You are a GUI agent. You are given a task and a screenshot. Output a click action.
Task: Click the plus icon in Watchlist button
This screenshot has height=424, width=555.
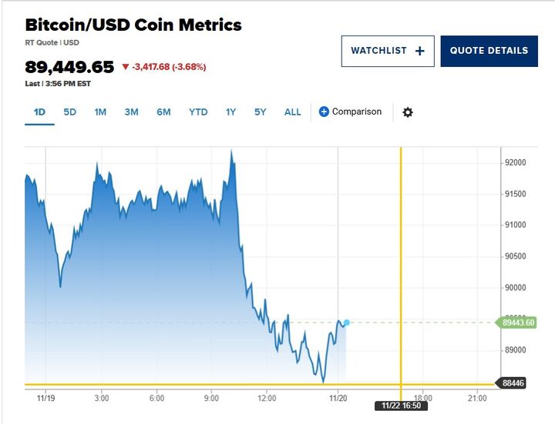point(419,51)
